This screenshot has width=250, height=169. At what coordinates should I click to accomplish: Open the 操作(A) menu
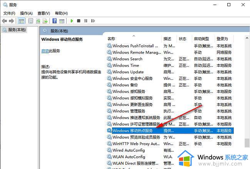tap(26, 13)
